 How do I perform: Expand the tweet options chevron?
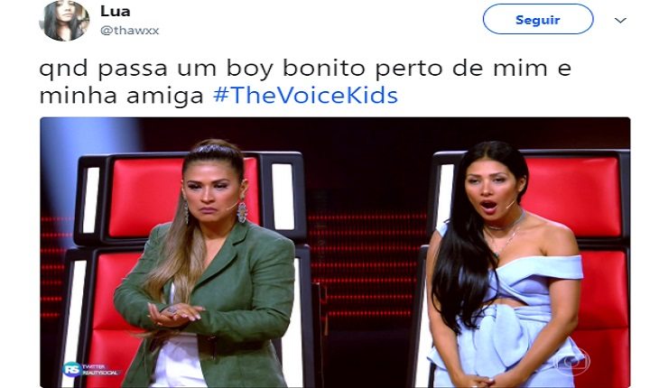tap(620, 20)
